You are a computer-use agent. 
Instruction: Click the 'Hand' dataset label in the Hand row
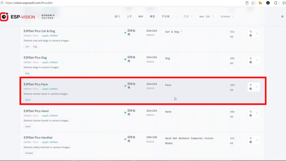pos(168,111)
